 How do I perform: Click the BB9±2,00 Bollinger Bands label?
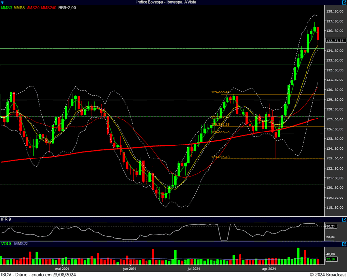(x=67, y=8)
